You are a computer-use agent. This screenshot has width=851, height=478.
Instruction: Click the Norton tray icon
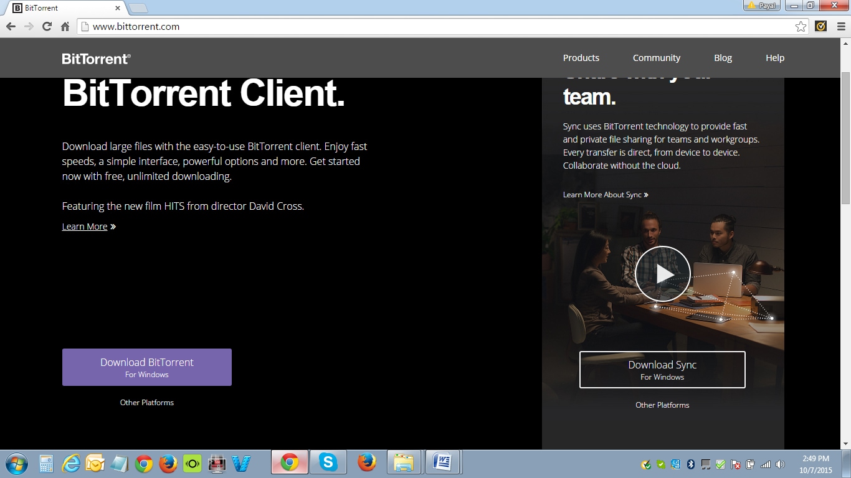click(647, 464)
